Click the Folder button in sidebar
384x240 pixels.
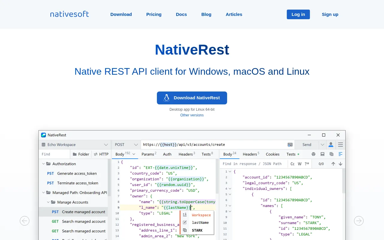81,154
